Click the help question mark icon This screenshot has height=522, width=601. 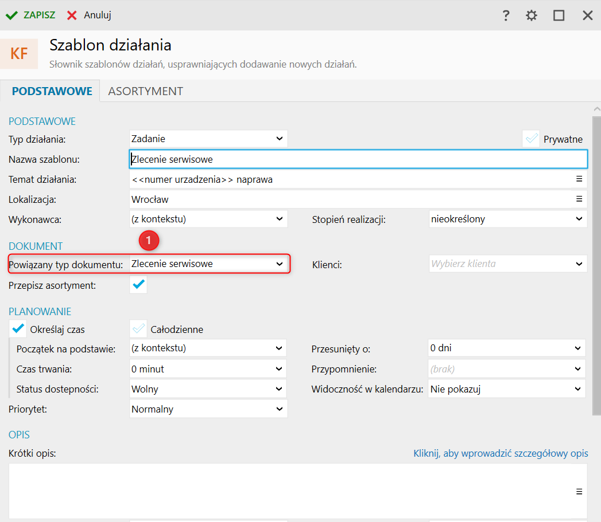point(506,15)
